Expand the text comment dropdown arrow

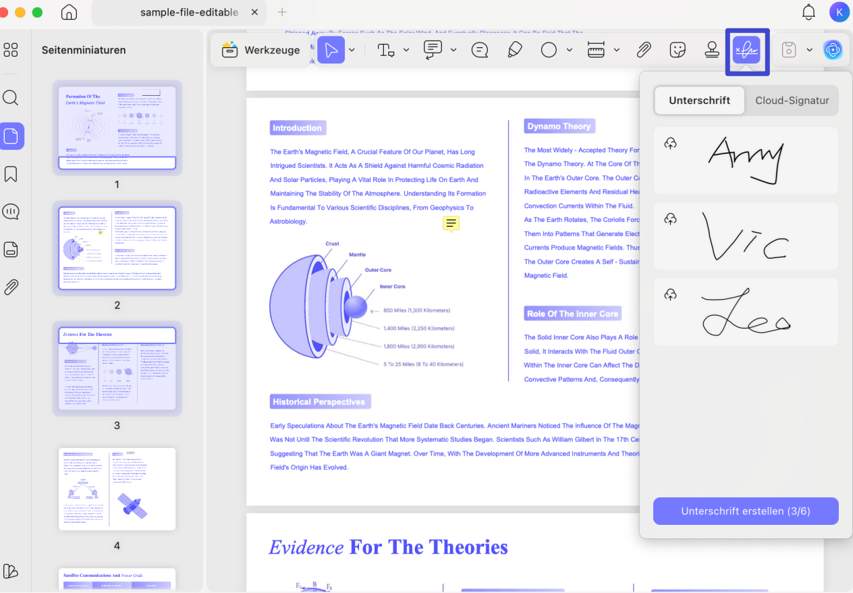(x=453, y=50)
